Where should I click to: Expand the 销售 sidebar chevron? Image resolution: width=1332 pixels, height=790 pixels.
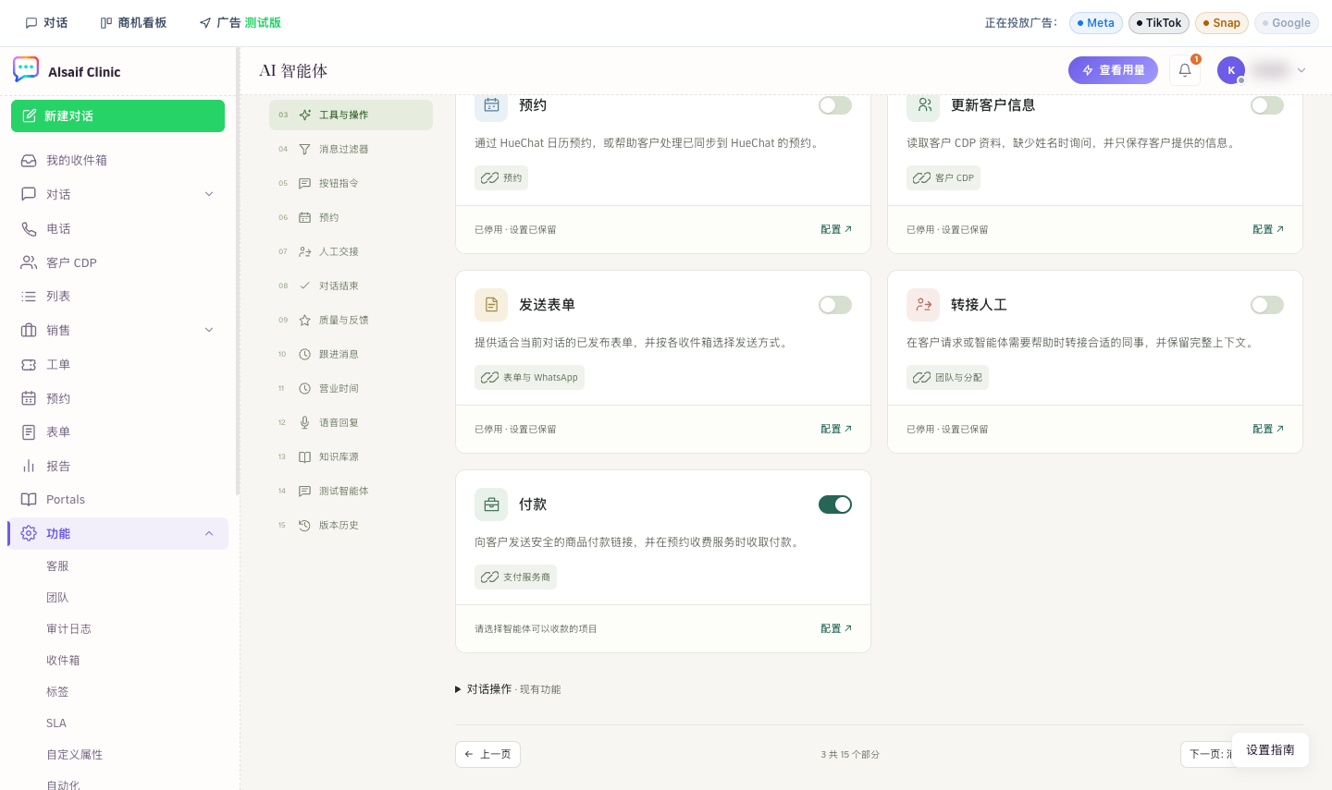(209, 330)
